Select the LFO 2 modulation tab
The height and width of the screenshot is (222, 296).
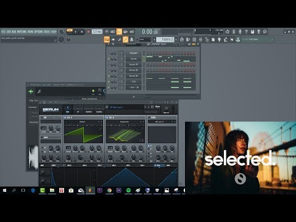[x=114, y=165]
